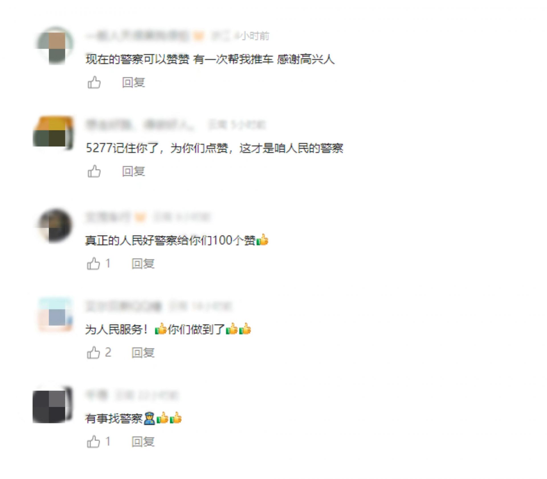Reply to the 真正的人民好警察 comment
Screen dimensions: 547x479
[x=143, y=264]
